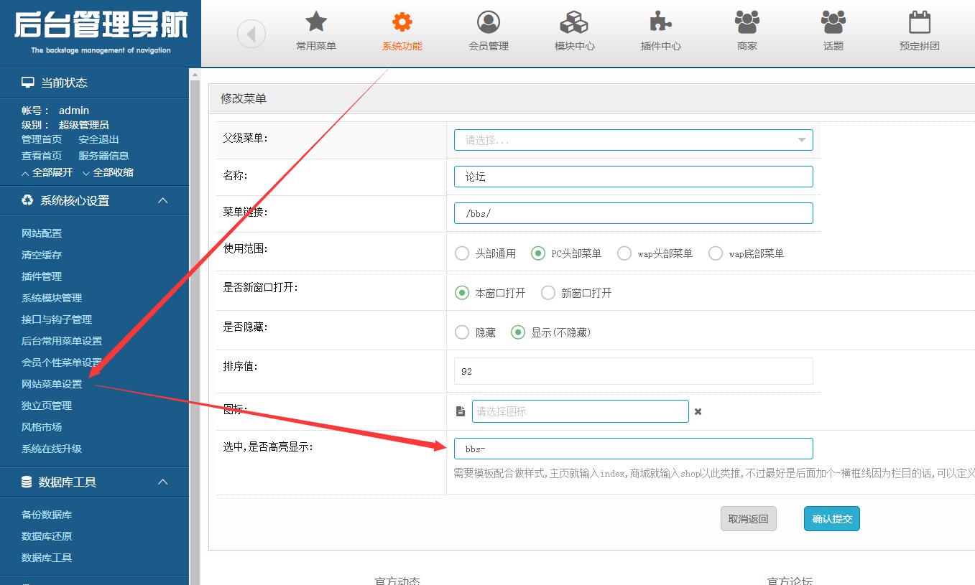The height and width of the screenshot is (585, 975).
Task: Click the 模块中心 cubes icon
Action: (574, 22)
